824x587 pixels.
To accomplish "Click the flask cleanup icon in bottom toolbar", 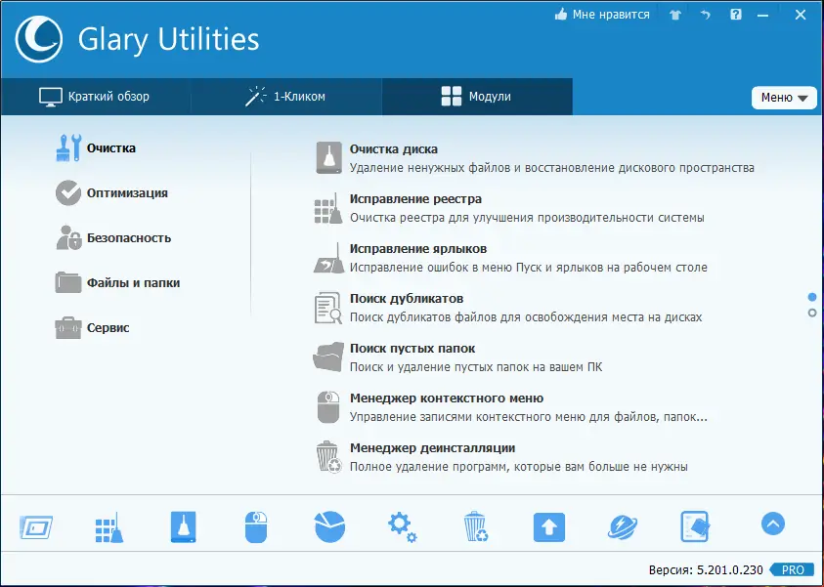I will click(182, 525).
